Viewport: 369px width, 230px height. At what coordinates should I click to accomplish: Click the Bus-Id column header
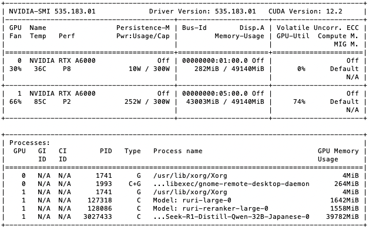pyautogui.click(x=194, y=28)
